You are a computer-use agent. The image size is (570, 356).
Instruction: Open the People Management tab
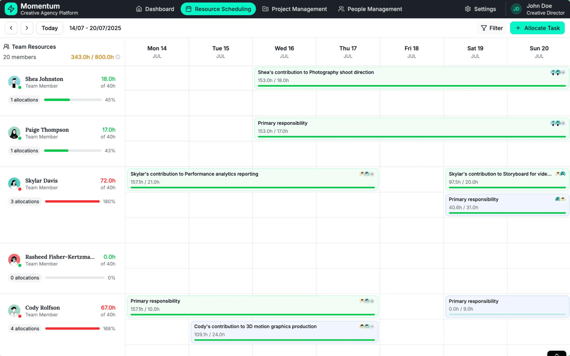click(370, 9)
